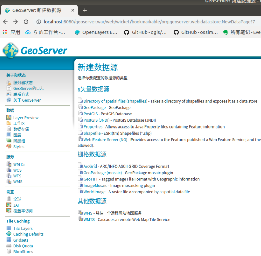Open a new browser tab

85,10
